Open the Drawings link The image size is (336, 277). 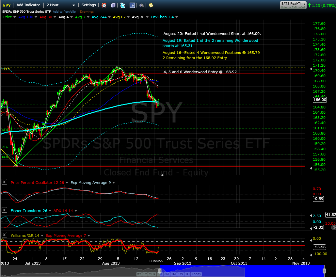[87, 11]
